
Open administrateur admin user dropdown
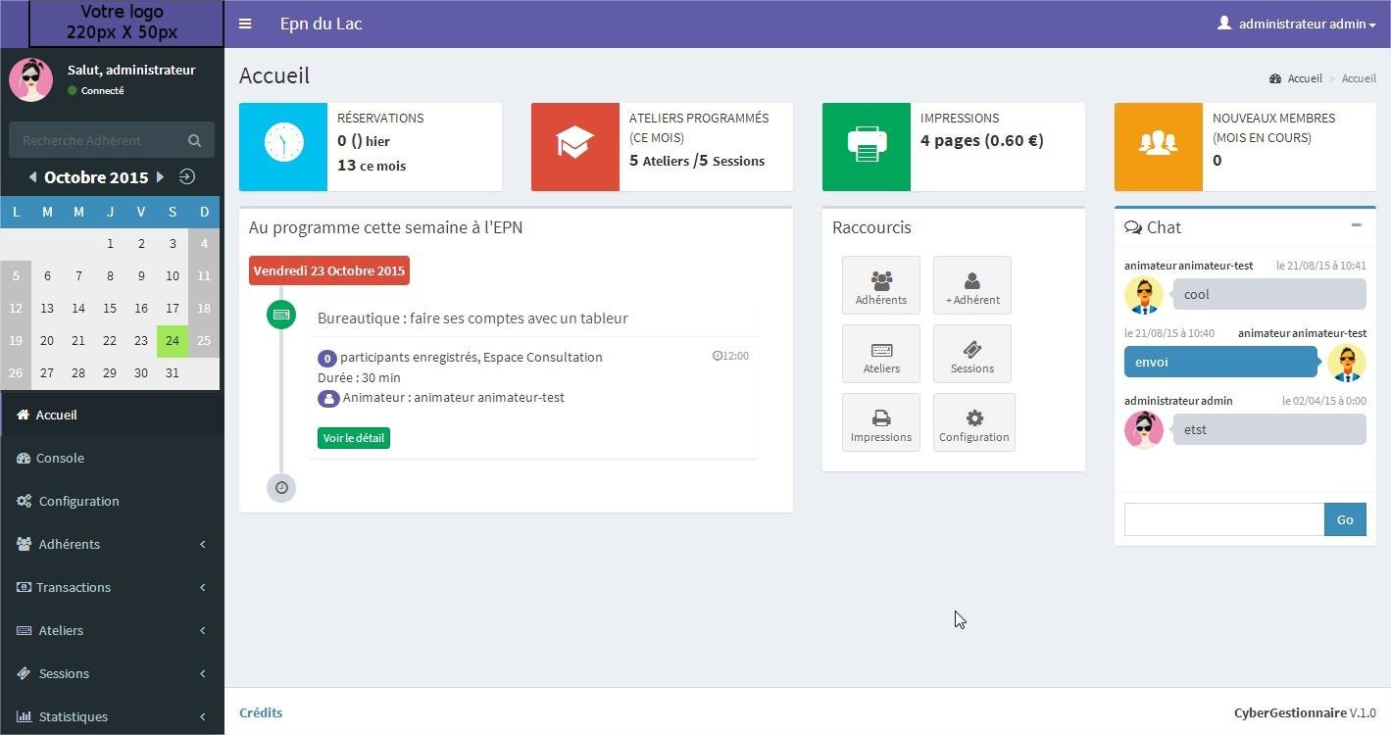pos(1296,24)
